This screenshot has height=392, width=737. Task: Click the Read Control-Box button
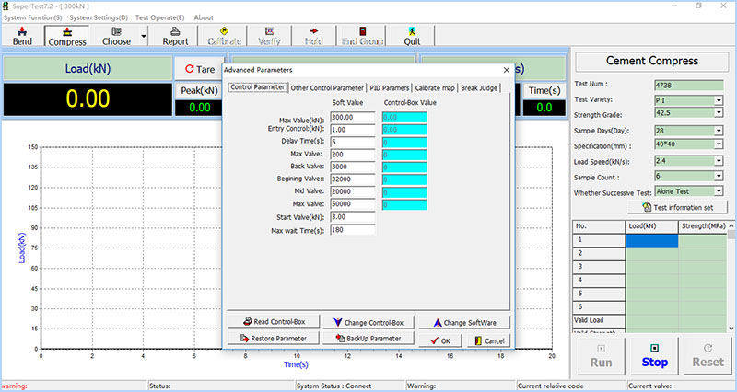coord(274,322)
